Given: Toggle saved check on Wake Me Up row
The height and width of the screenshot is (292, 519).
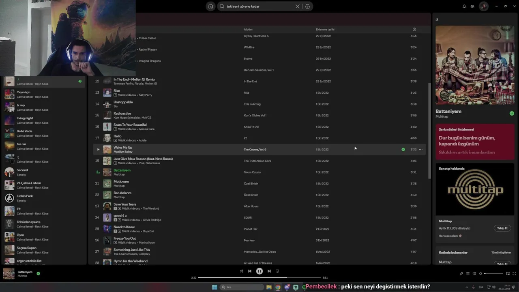Looking at the screenshot, I should coord(403,149).
